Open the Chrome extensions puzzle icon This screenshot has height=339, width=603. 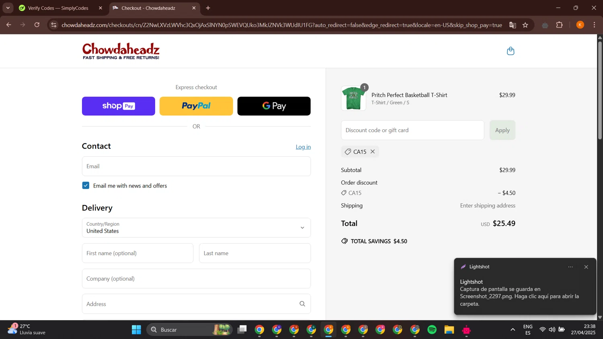tap(560, 25)
